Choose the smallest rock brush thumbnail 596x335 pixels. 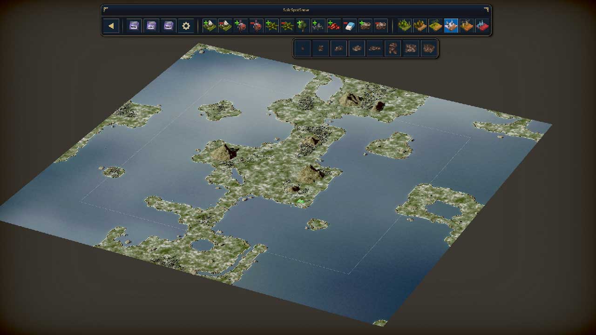coord(303,48)
